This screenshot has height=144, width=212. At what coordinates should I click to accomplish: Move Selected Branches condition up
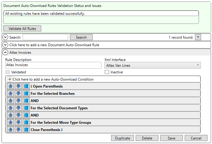pyautogui.click(x=10, y=93)
